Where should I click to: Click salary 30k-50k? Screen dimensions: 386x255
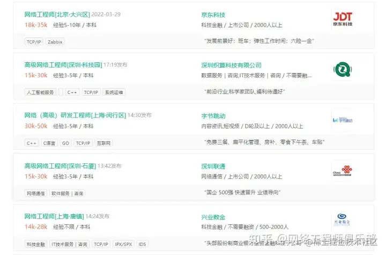coord(36,126)
